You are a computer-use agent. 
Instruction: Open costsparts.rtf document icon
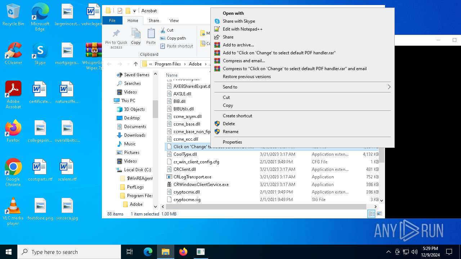(40, 170)
